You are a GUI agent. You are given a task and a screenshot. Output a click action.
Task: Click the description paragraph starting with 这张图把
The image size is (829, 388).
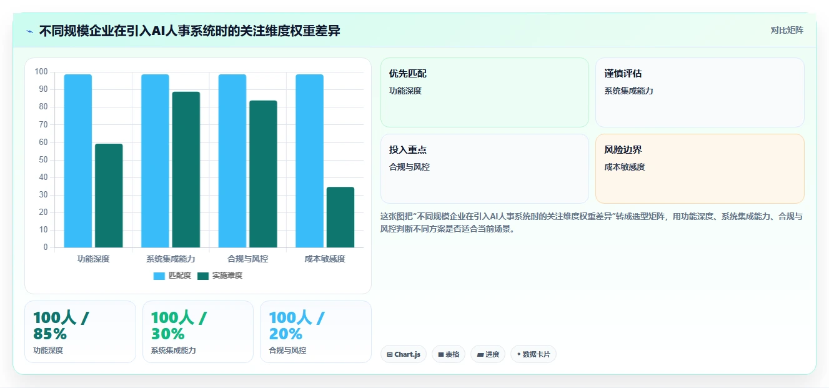click(592, 222)
